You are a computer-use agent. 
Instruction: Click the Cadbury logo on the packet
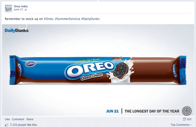[30, 63]
